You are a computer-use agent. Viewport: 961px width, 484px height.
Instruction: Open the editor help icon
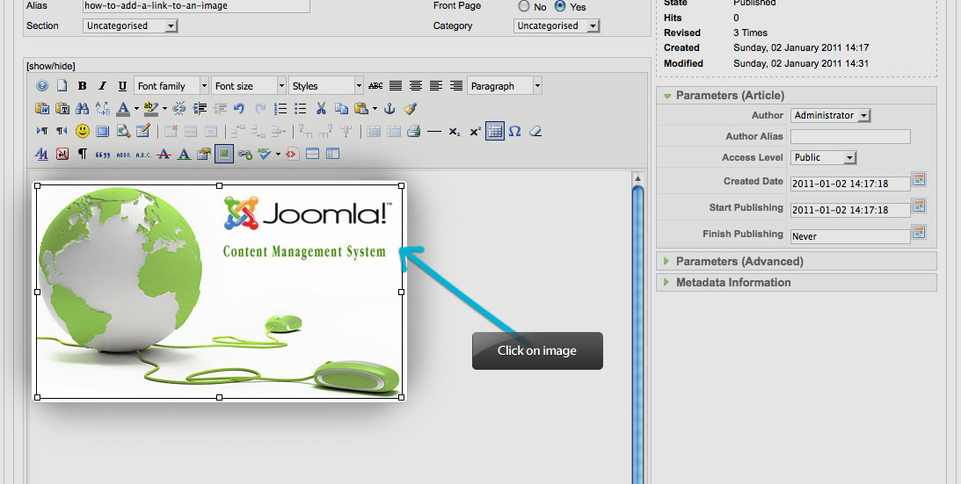[42, 86]
